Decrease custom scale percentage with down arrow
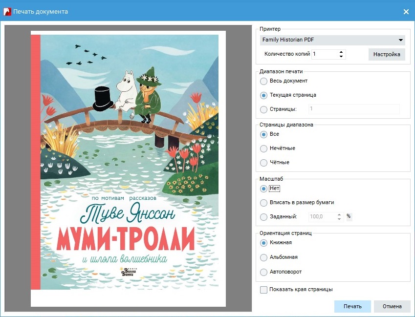The image size is (415, 317). coord(339,219)
